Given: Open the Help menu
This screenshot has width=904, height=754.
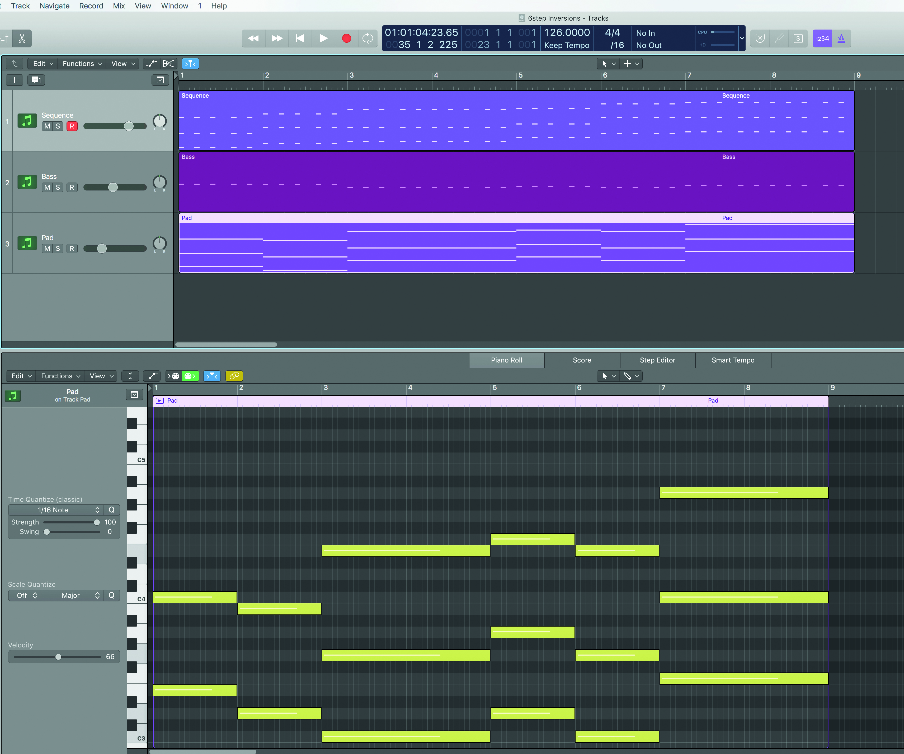Looking at the screenshot, I should click(219, 6).
